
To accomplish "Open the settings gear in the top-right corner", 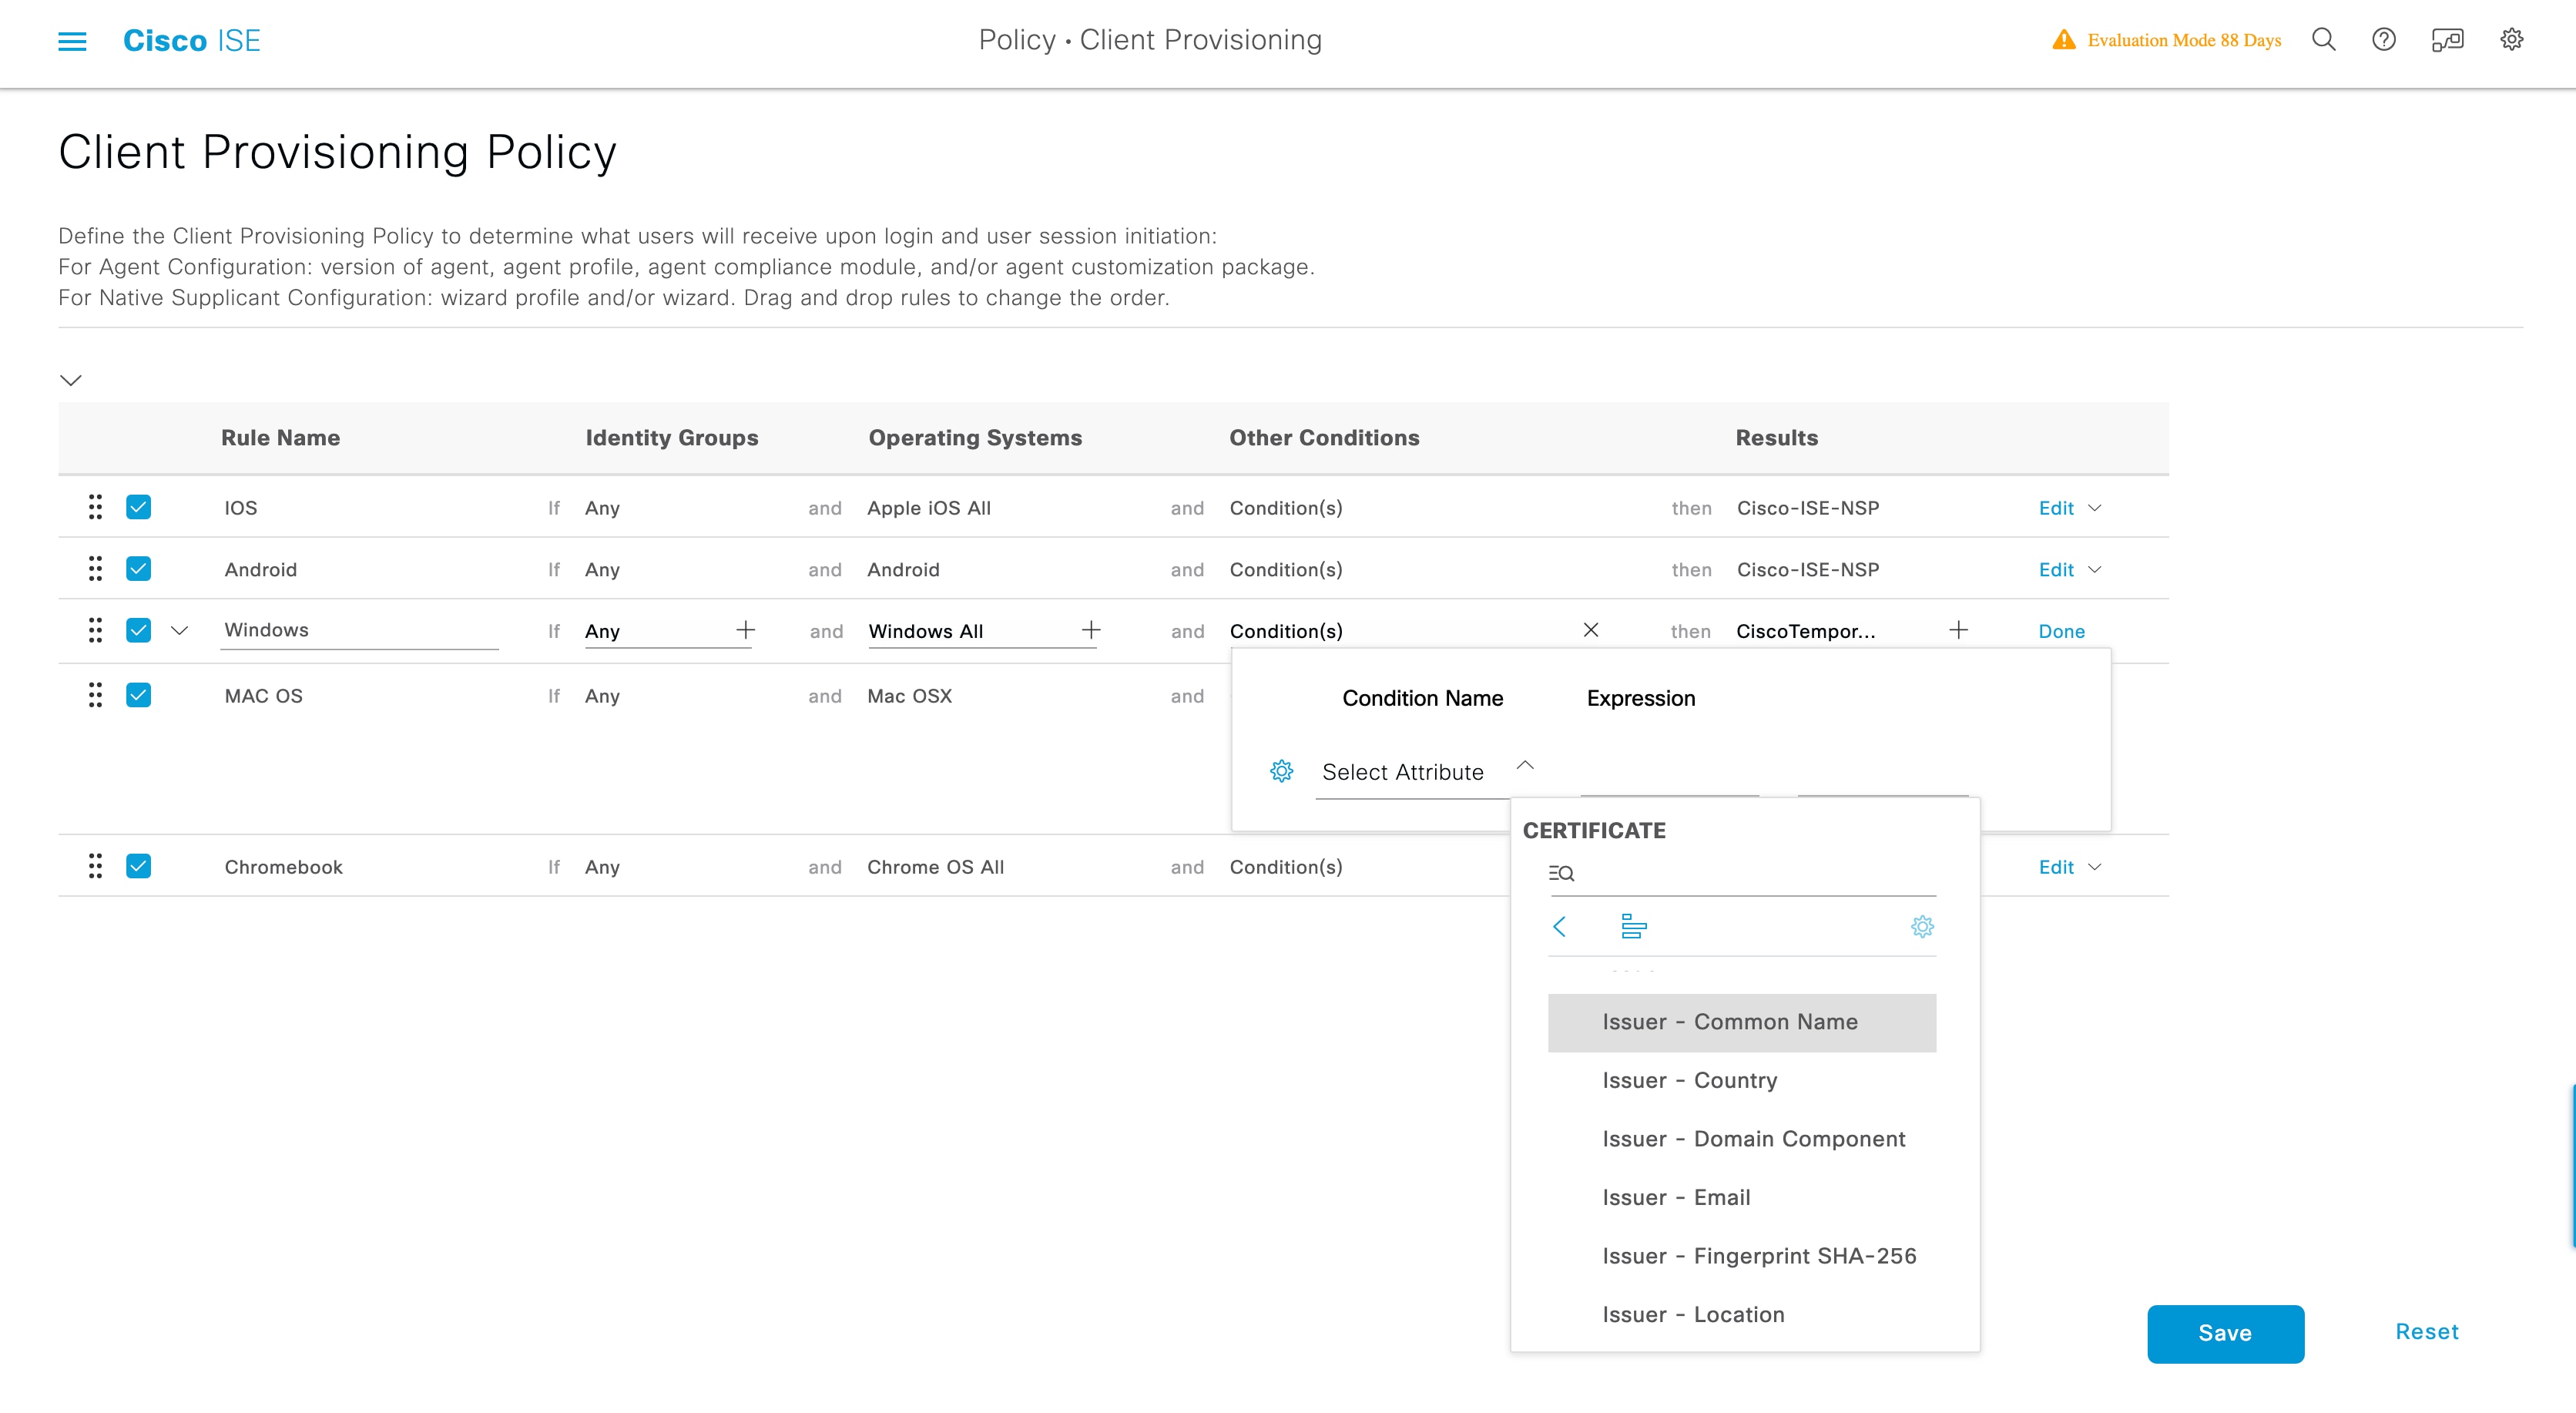I will (x=2512, y=39).
